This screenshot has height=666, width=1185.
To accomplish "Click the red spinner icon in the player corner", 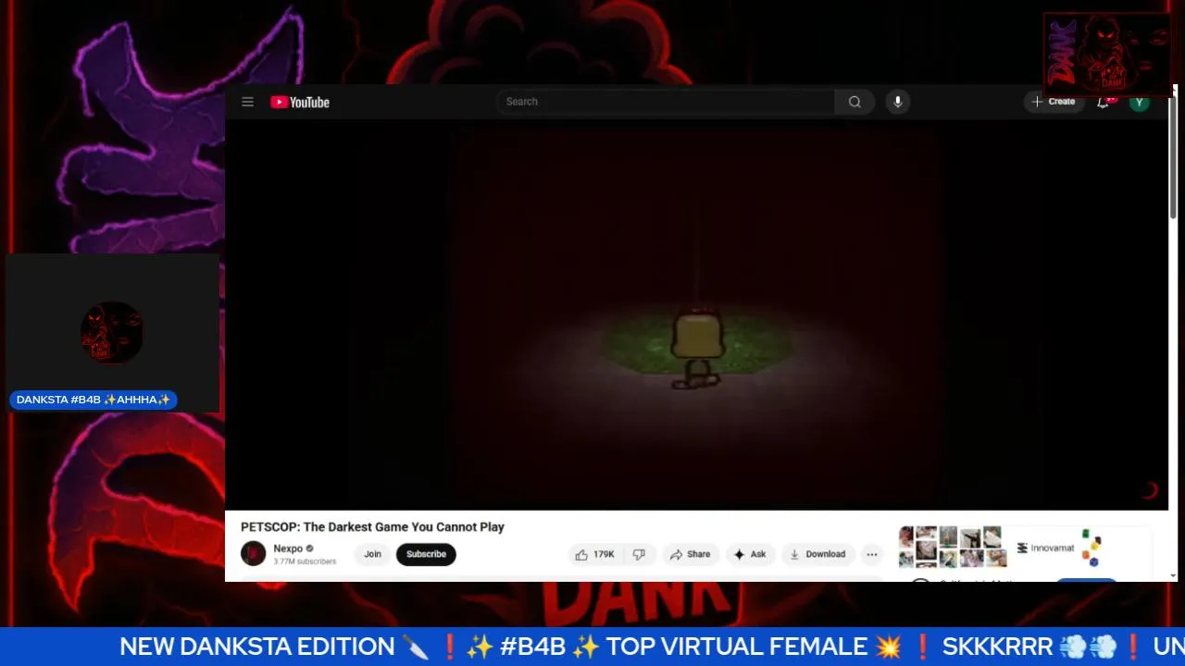I will [x=1150, y=491].
